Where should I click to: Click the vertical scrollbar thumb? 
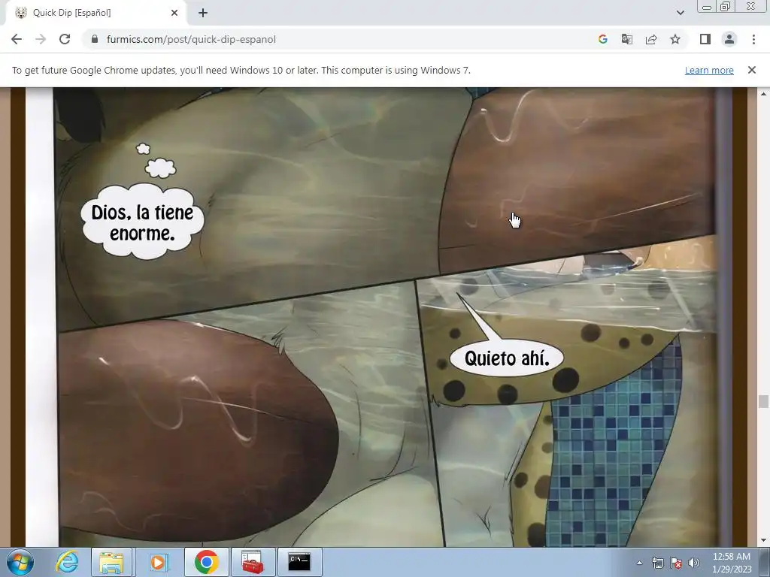[763, 401]
